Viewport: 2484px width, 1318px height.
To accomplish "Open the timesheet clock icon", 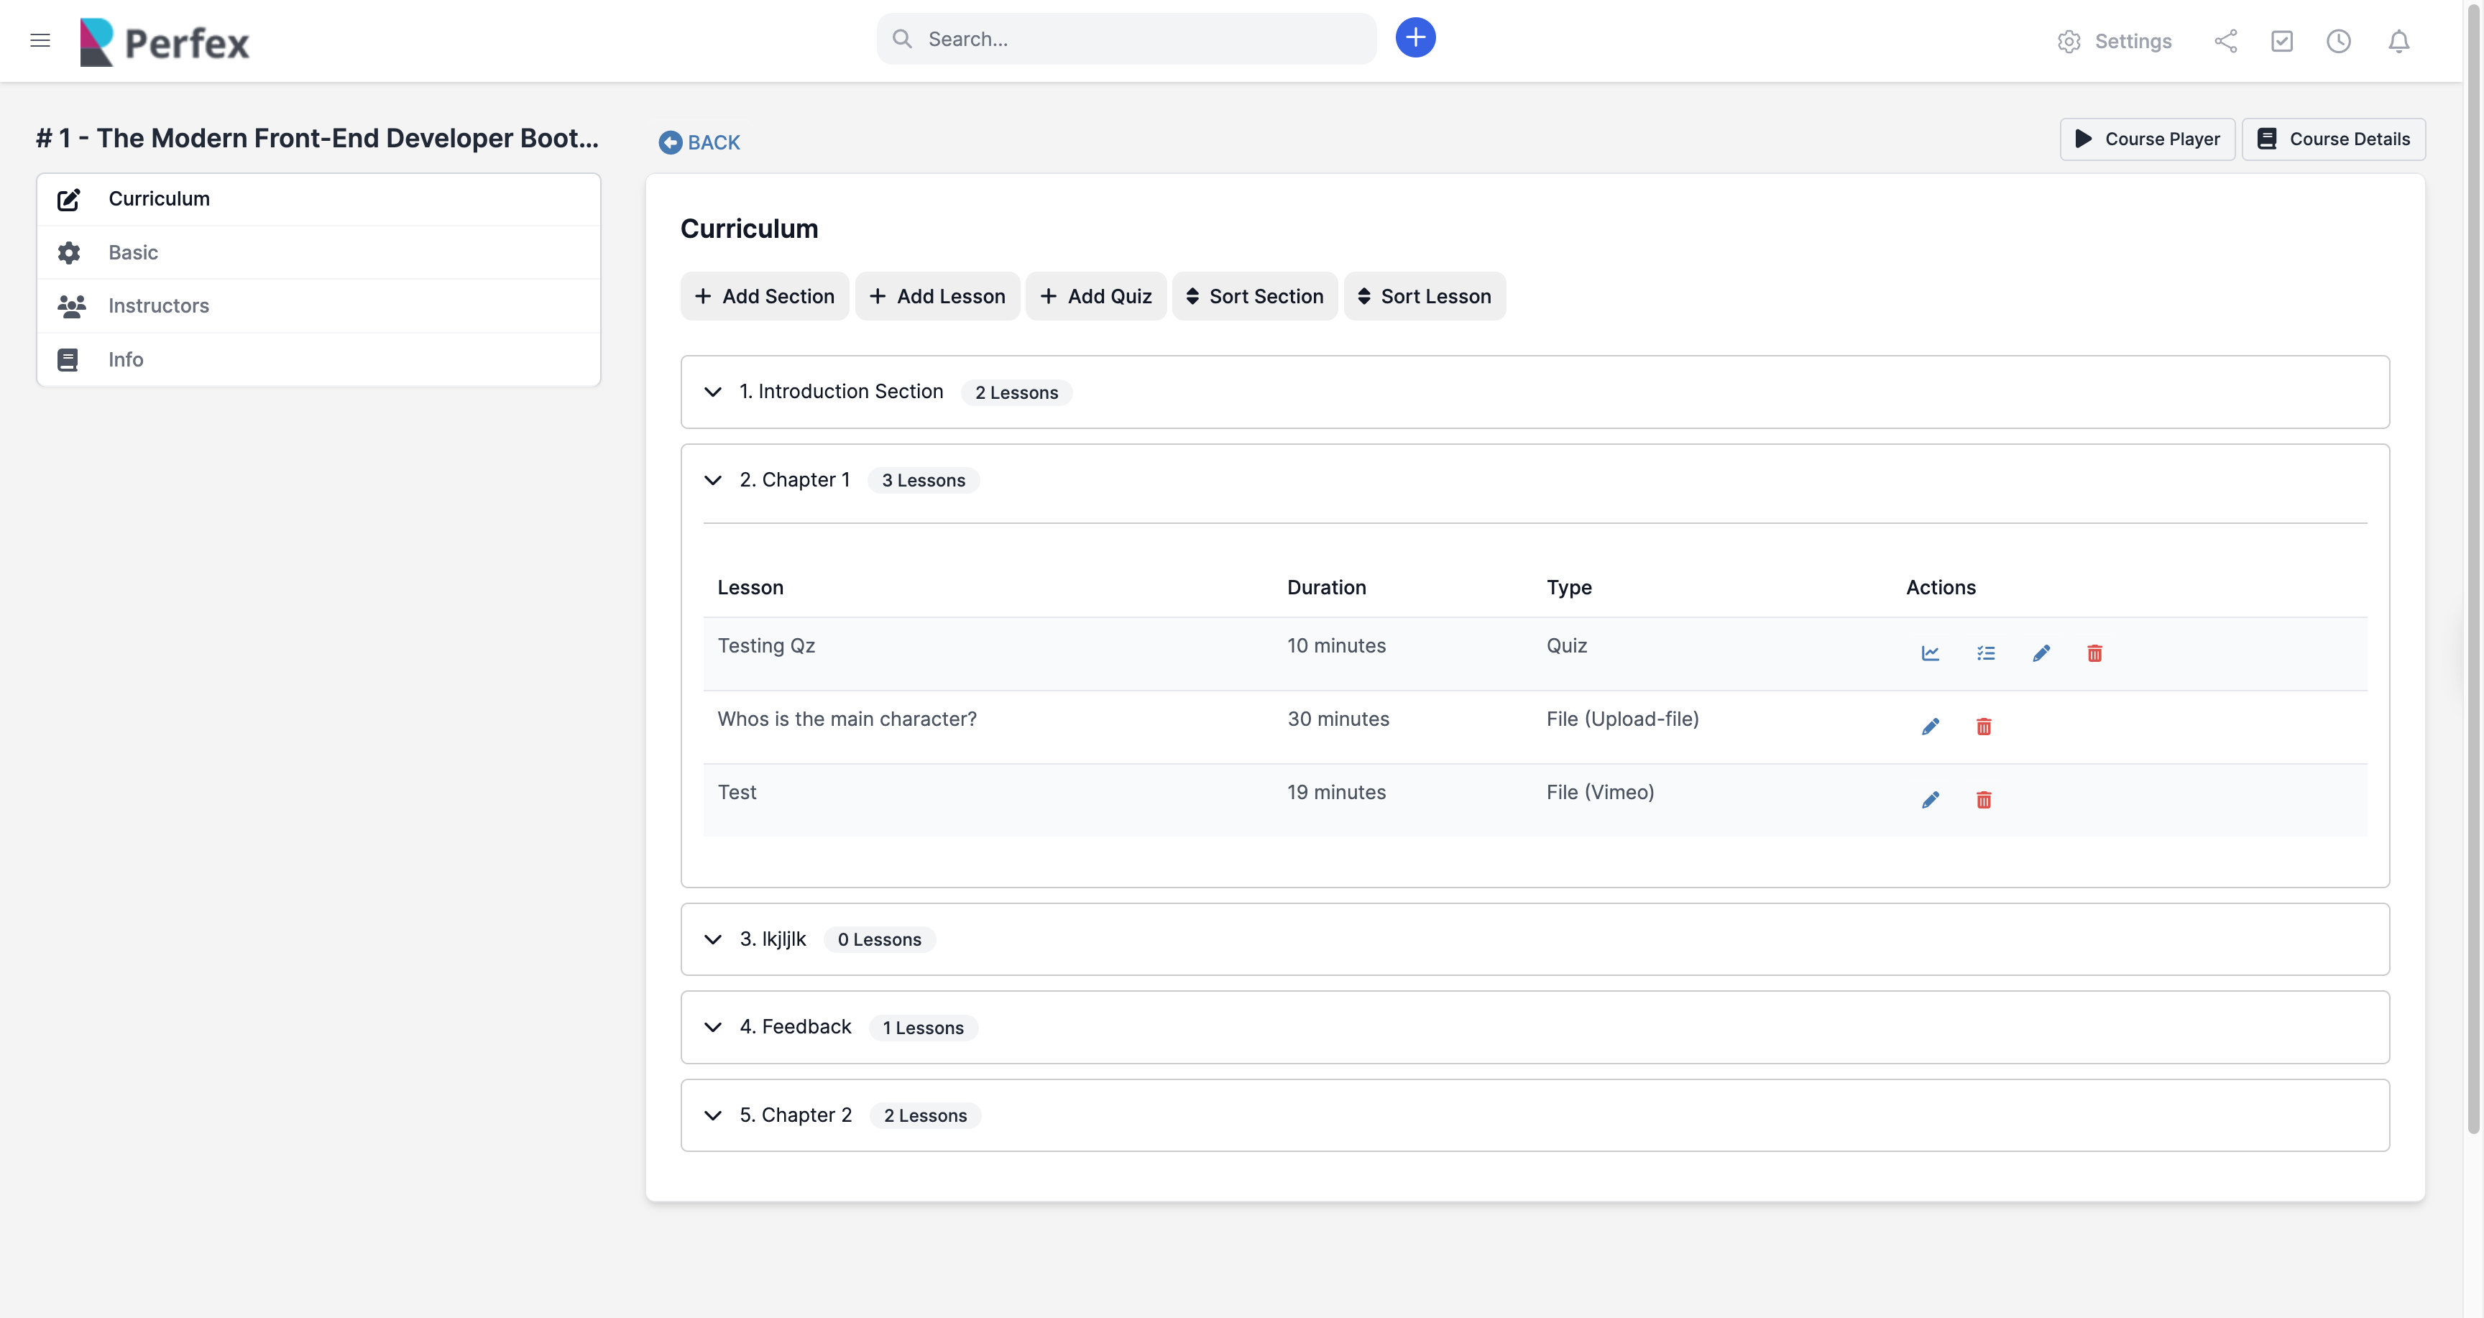I will tap(2338, 40).
